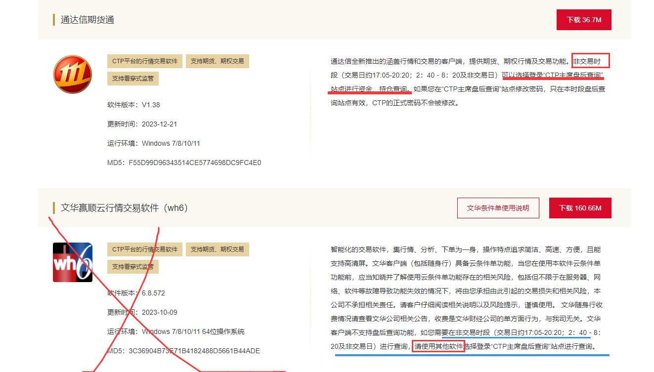Select the 支持期货、期权交易 tag under 通达信期货通

[x=218, y=61]
